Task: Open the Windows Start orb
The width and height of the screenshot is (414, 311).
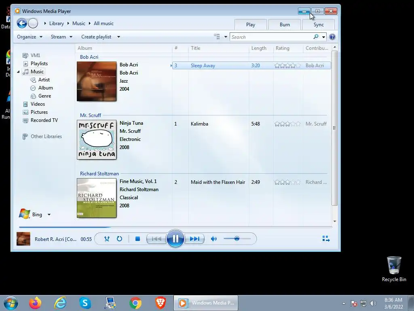Action: coord(11,303)
